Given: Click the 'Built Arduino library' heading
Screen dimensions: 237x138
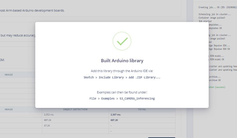Looking at the screenshot, I should point(122,61).
